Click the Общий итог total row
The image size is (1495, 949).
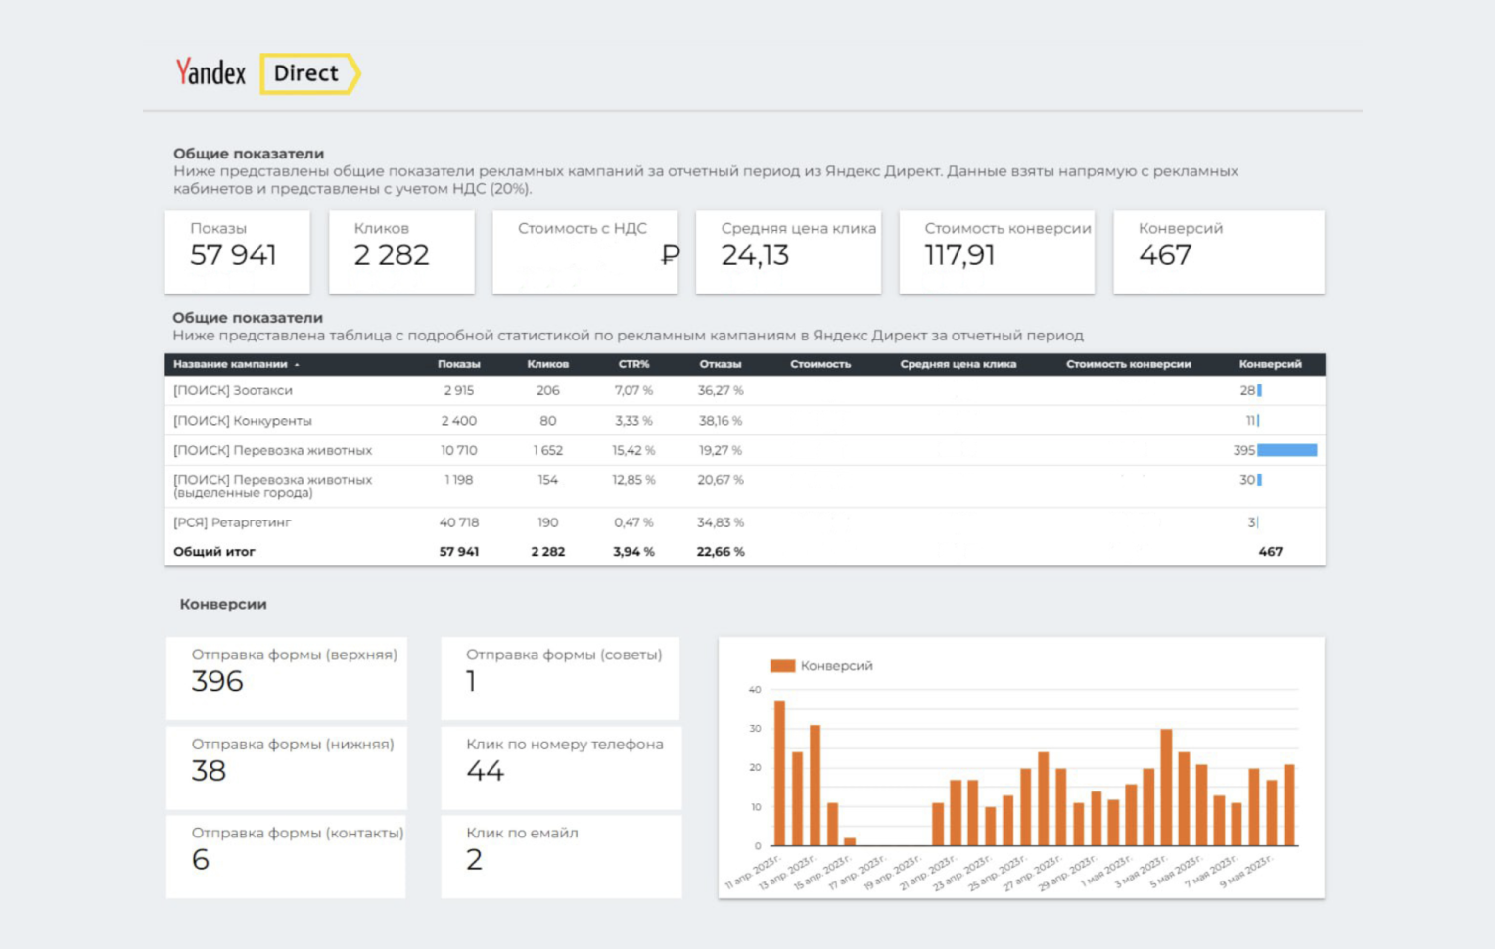214,552
